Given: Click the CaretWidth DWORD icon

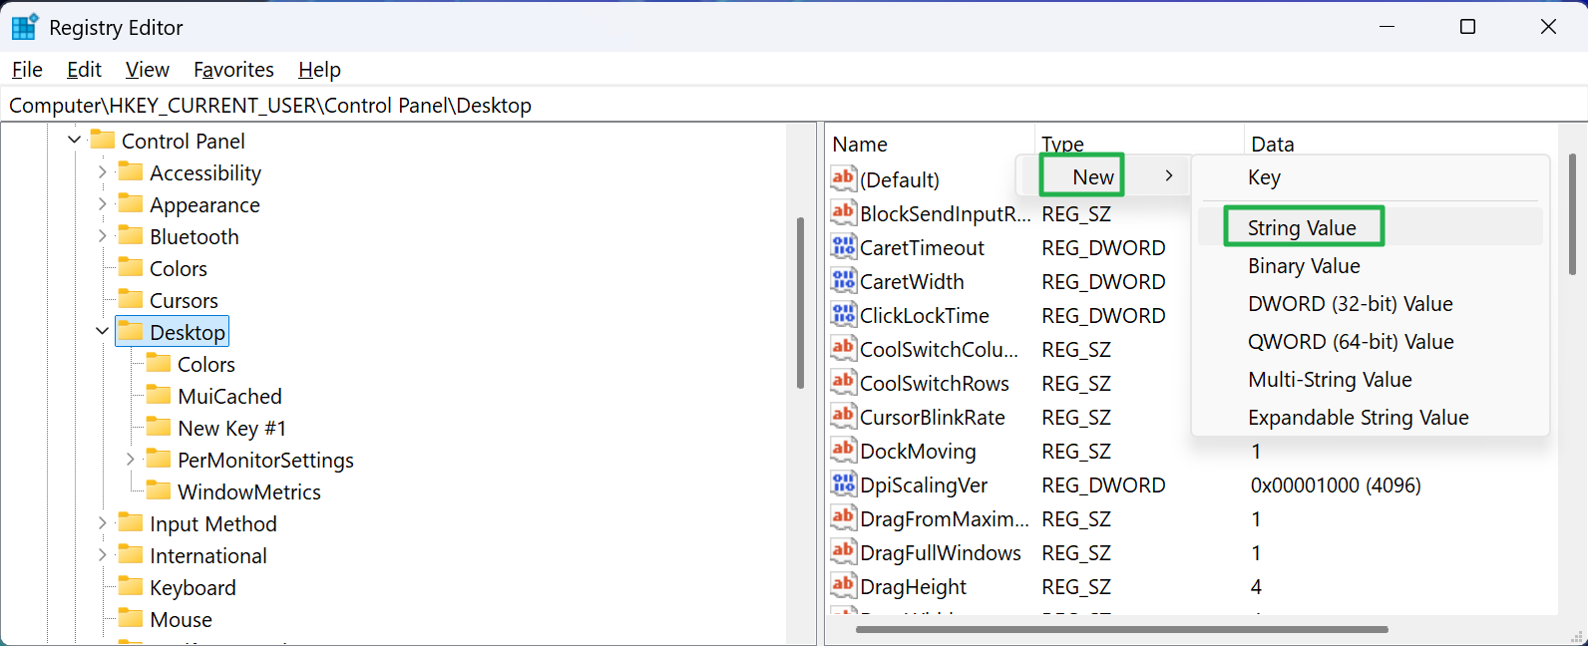Looking at the screenshot, I should [x=844, y=280].
